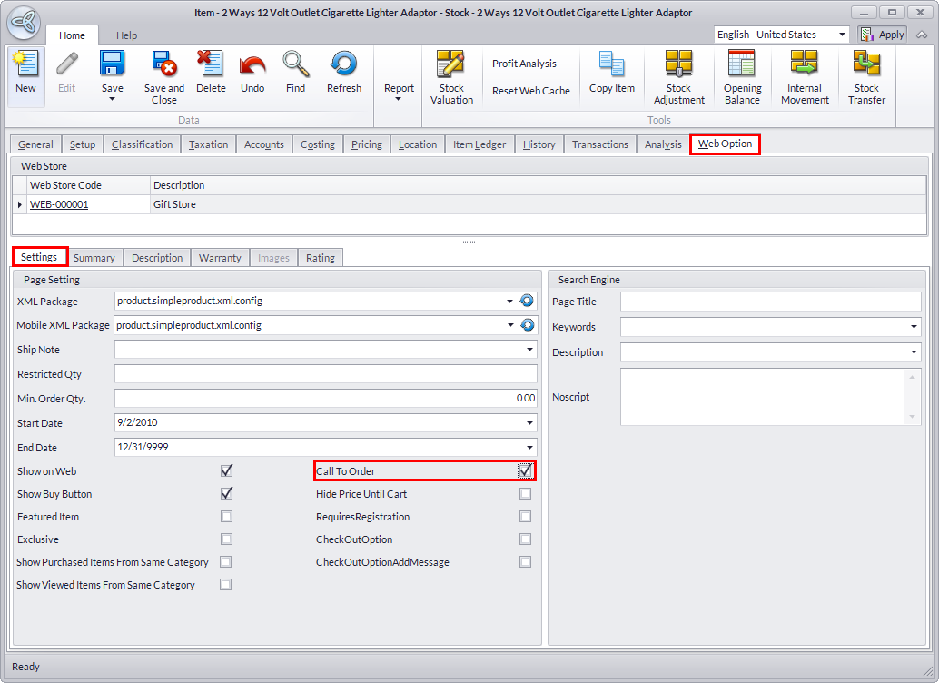
Task: Launch the Stock Transfer tool
Action: (x=866, y=76)
